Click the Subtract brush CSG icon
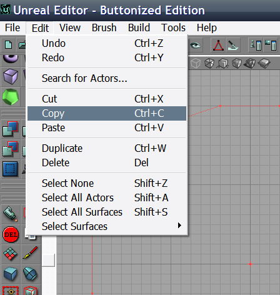Screen dimensions: 280x295 [11, 149]
